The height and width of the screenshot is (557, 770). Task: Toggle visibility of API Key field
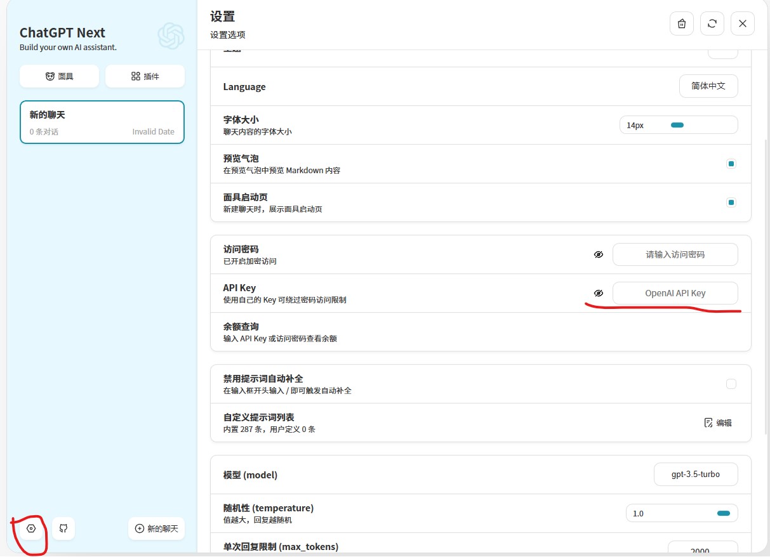(x=598, y=293)
